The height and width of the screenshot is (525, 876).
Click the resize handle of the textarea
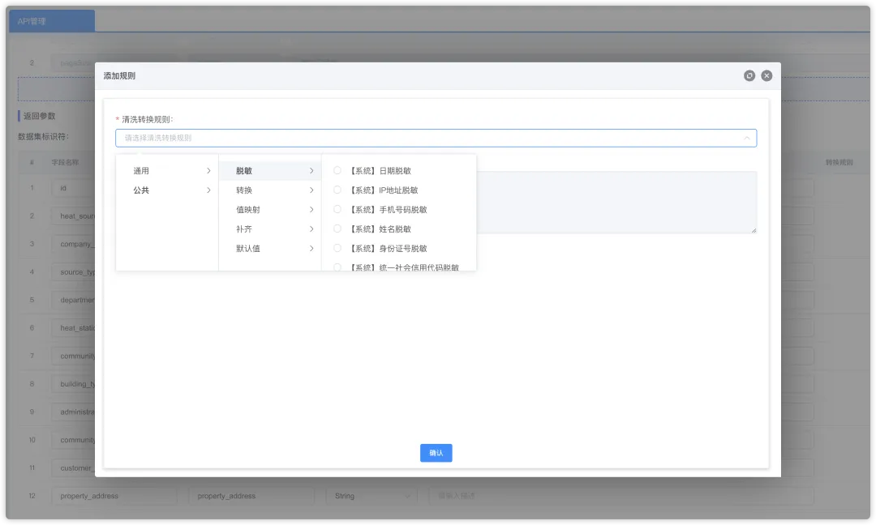754,230
